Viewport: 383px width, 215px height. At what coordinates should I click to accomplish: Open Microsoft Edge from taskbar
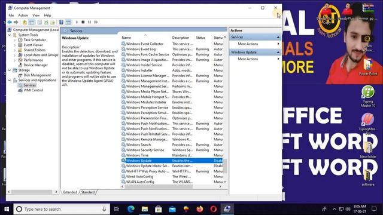pos(131,209)
